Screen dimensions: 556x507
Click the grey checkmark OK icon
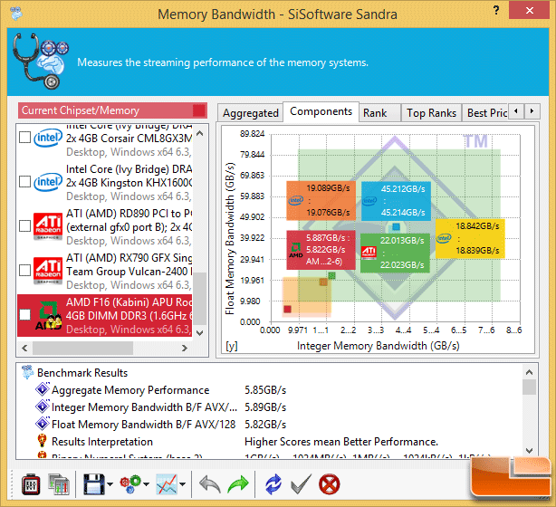coord(301,484)
